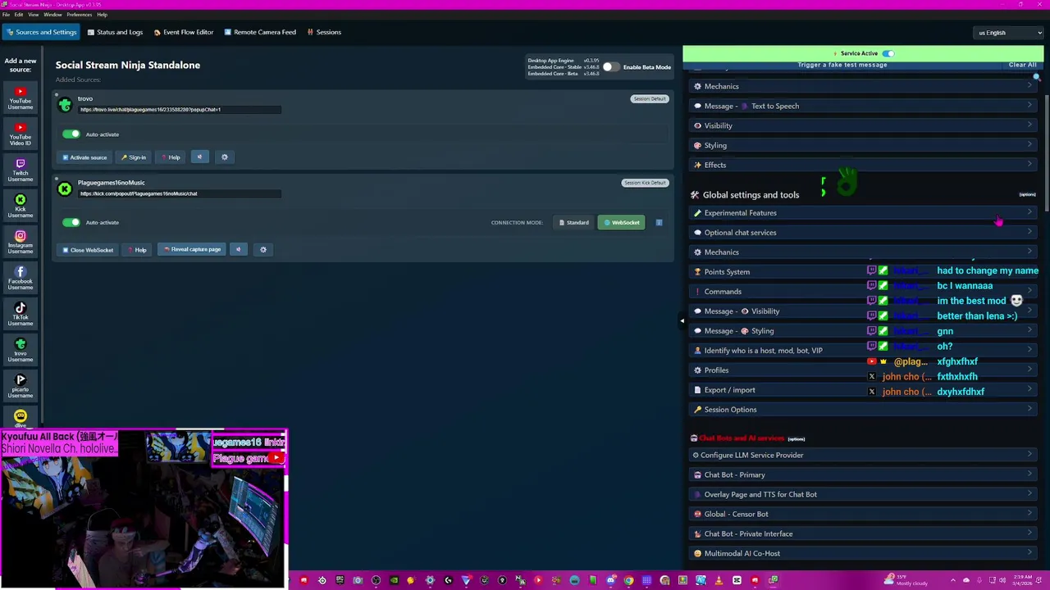Screen dimensions: 1050x590
Task: Add a Kick Username source
Action: tap(21, 206)
